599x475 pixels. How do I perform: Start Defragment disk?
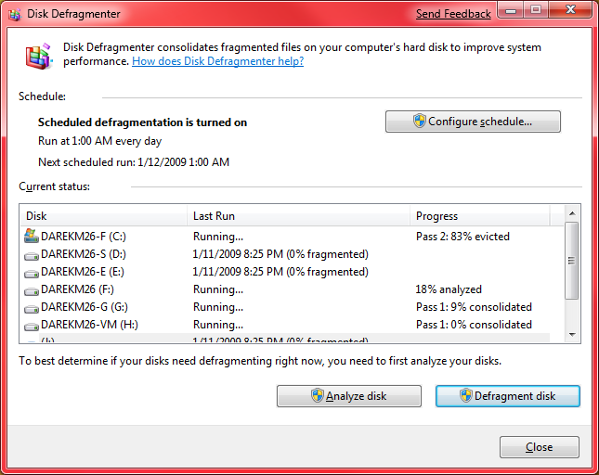pyautogui.click(x=508, y=396)
